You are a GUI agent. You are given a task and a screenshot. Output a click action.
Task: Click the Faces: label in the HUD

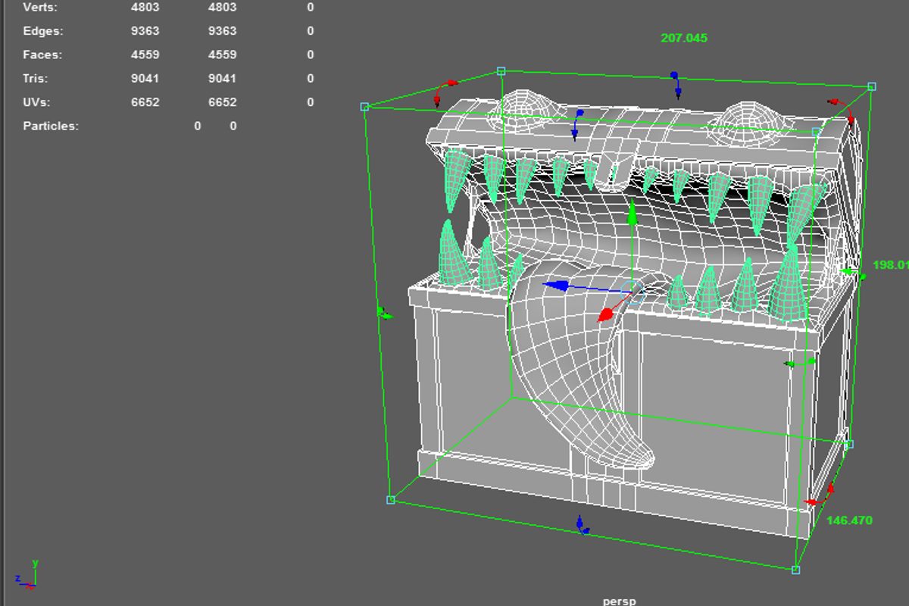pos(42,55)
